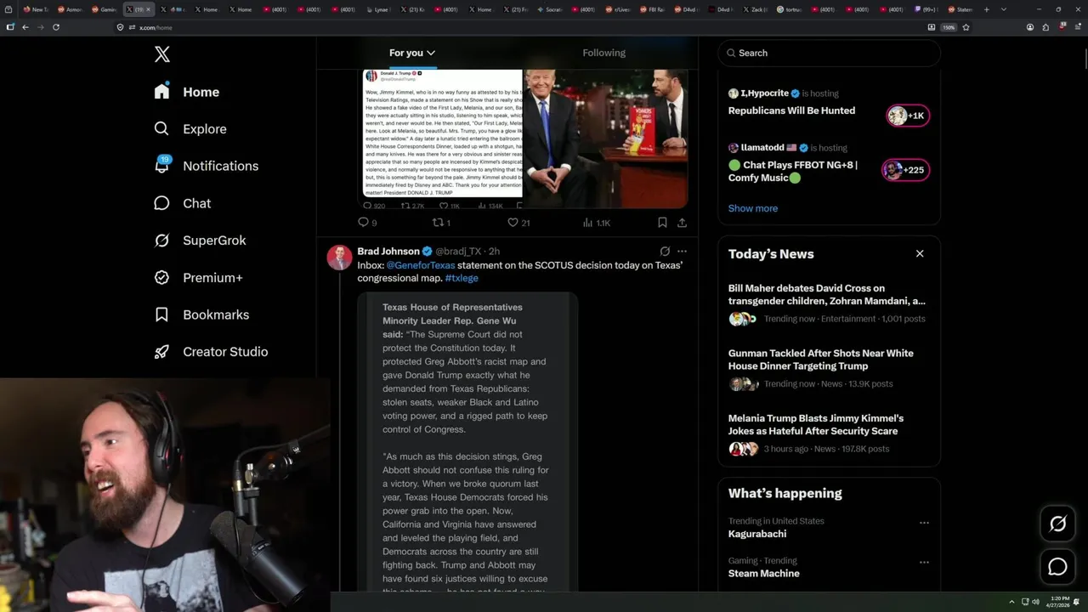Viewport: 1088px width, 612px height.
Task: Open the +225 listeners badge
Action: pyautogui.click(x=905, y=170)
